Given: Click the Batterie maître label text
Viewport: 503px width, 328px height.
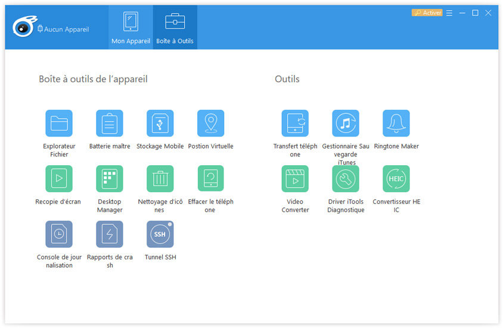Looking at the screenshot, I should point(110,146).
